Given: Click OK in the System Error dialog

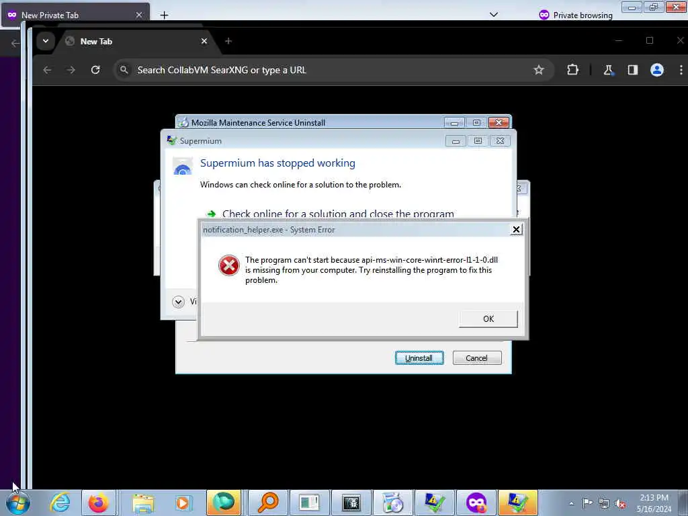Looking at the screenshot, I should click(x=488, y=319).
